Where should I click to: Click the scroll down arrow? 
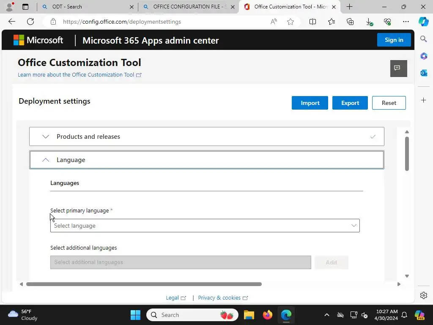tap(407, 276)
